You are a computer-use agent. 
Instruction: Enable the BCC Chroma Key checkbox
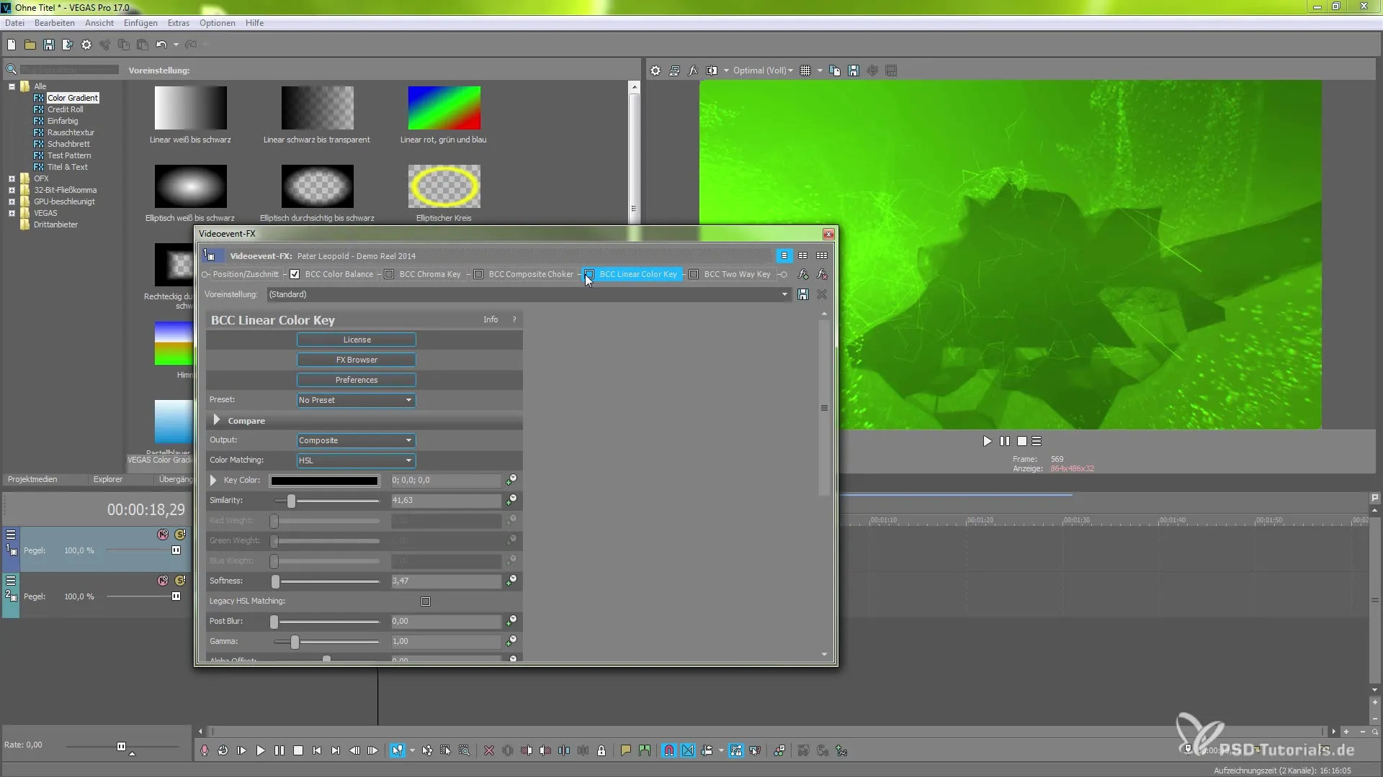click(x=389, y=274)
